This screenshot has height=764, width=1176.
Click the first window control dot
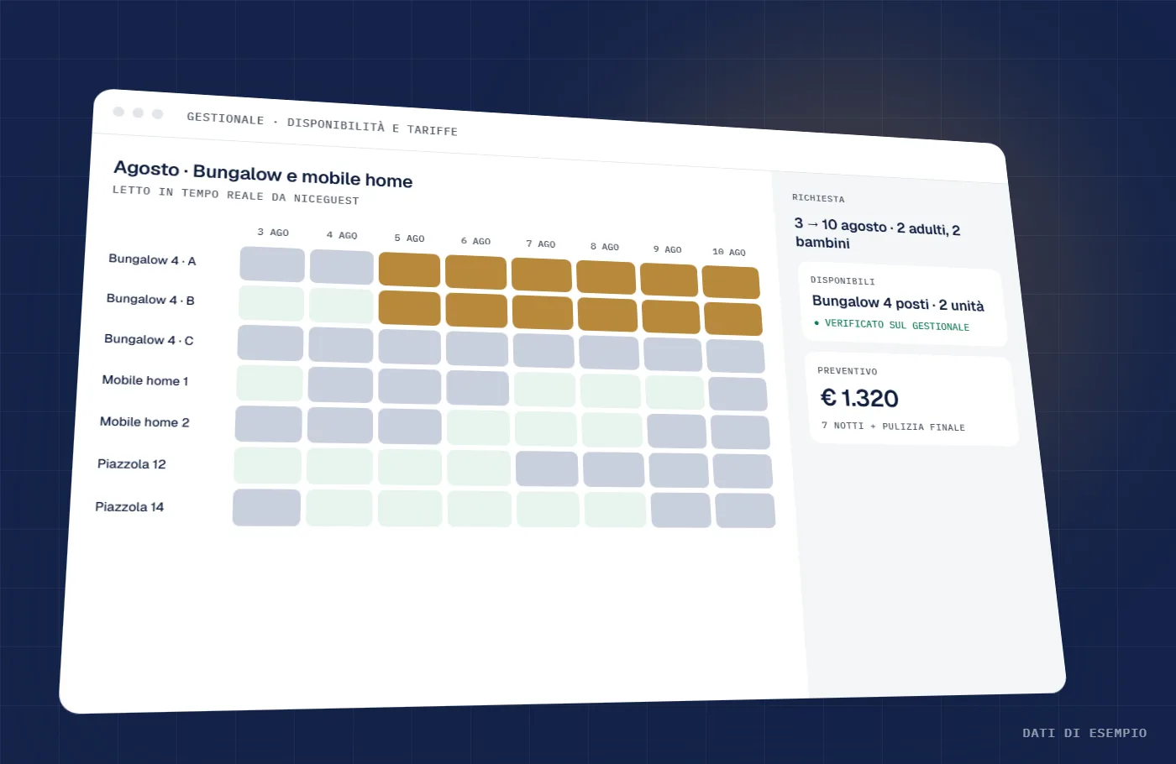pos(118,112)
